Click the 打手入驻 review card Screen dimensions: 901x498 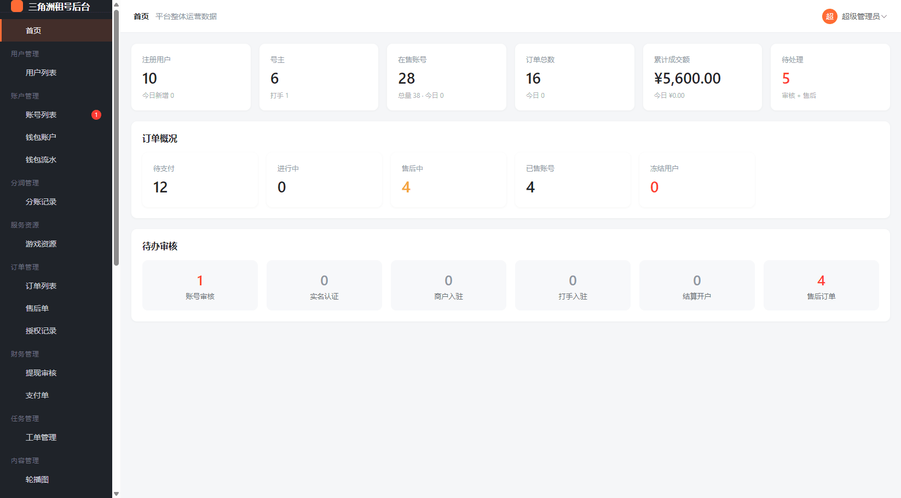click(x=573, y=285)
